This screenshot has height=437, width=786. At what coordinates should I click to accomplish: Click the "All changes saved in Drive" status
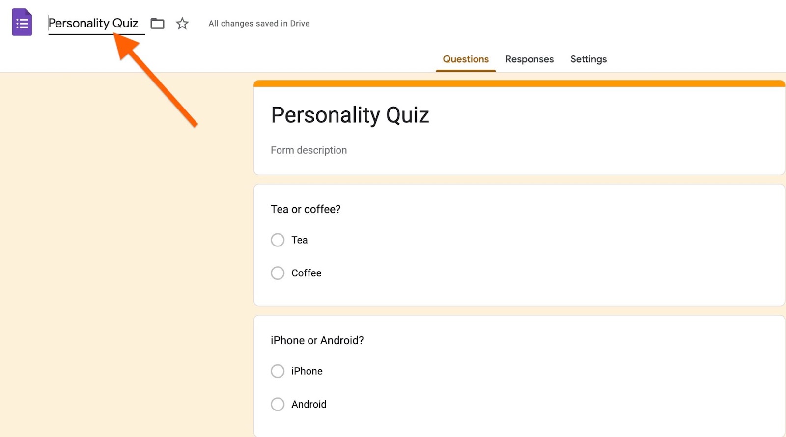click(259, 24)
